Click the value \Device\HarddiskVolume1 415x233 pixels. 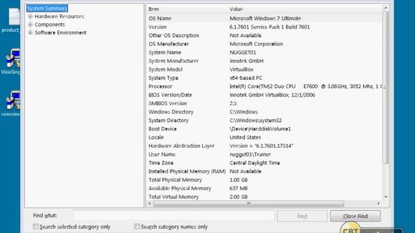(x=260, y=129)
